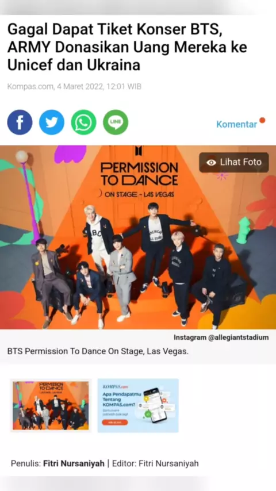Open author Fitri Nursaniyah's bold profile link
This screenshot has width=276, height=491.
74,463
